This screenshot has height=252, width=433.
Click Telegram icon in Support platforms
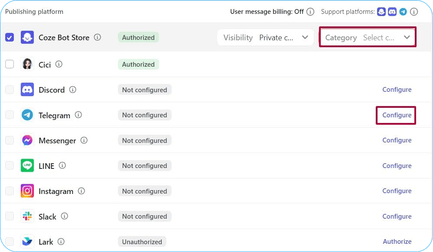[403, 12]
